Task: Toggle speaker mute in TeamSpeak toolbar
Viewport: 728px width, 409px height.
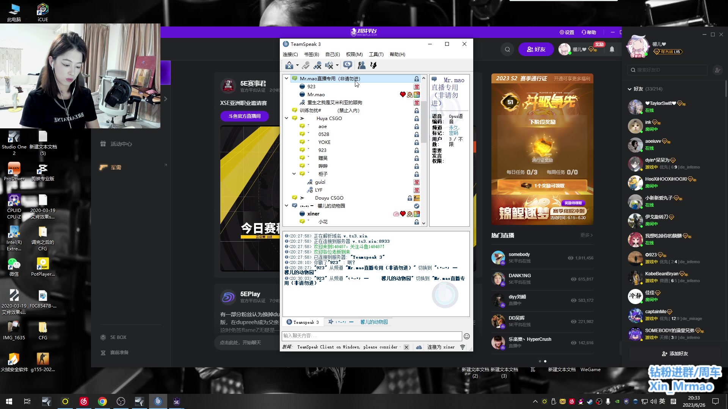Action: pyautogui.click(x=329, y=65)
